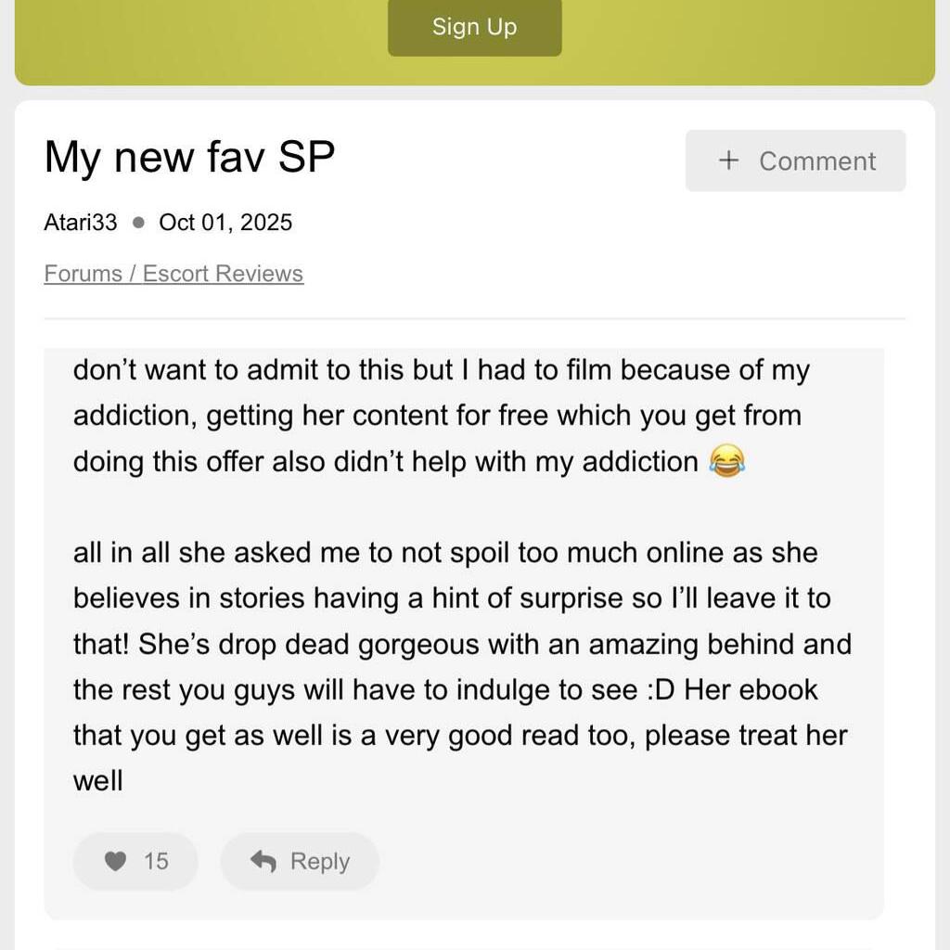Click the dot separator after Atari33
Image resolution: width=950 pixels, height=950 pixels.
(138, 223)
